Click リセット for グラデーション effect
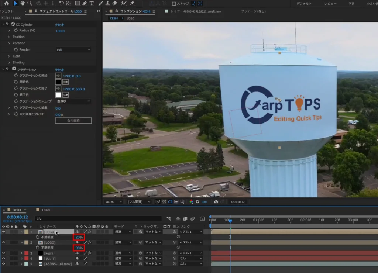Screen dimensions: 378x273 coord(59,70)
